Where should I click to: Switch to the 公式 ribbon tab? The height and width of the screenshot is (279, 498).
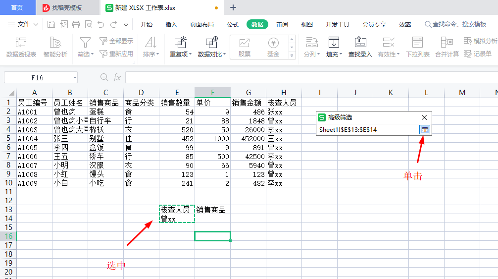tap(233, 24)
